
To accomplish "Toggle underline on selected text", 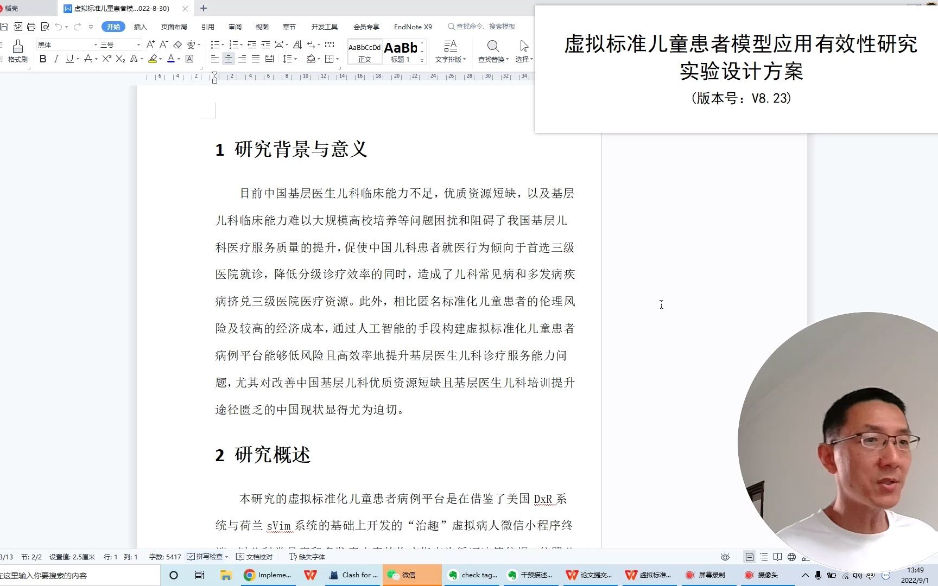I will [69, 59].
